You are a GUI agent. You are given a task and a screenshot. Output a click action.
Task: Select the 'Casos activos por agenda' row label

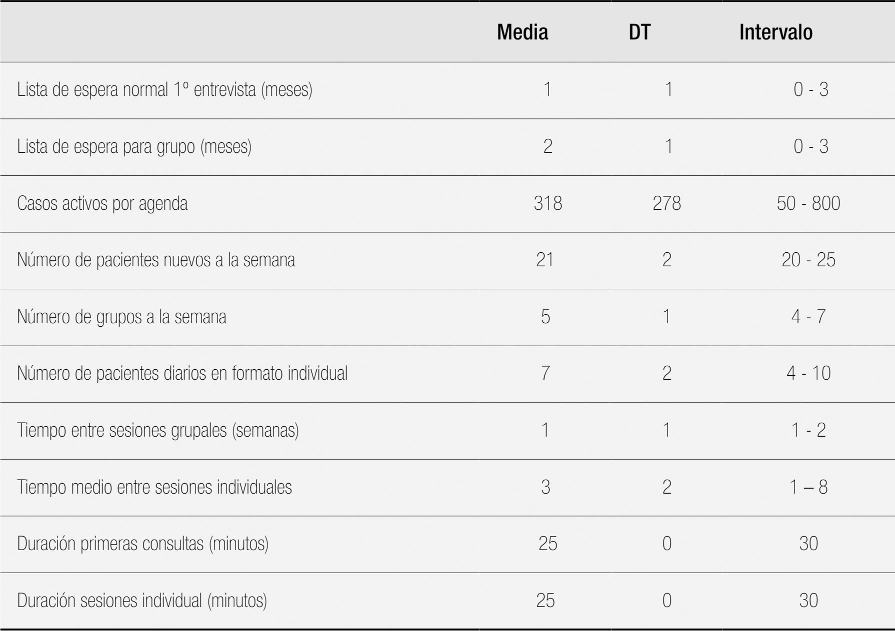click(x=102, y=204)
